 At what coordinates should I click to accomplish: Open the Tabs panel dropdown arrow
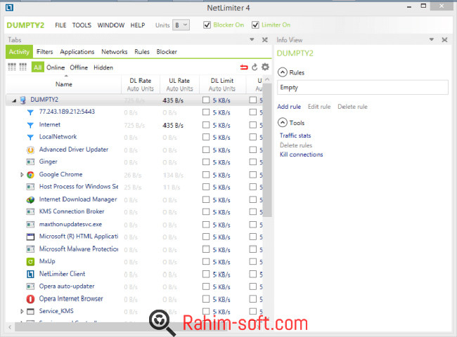click(x=252, y=39)
